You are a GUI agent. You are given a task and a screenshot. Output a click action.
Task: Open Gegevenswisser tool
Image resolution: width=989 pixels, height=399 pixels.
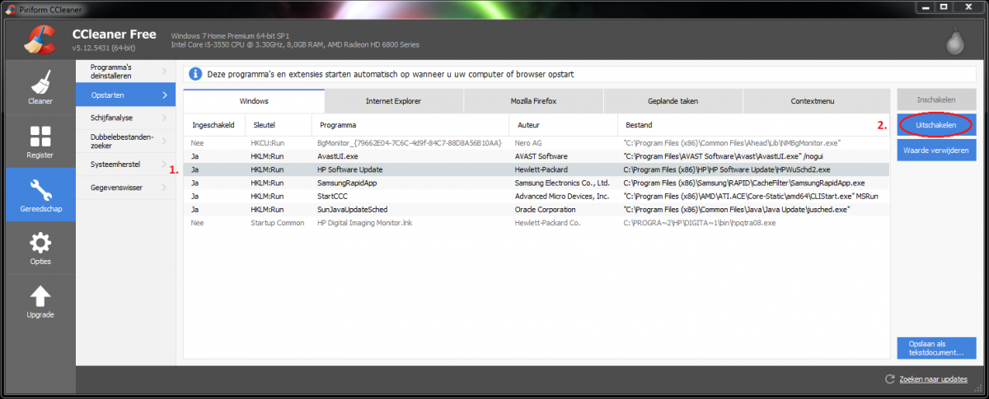pyautogui.click(x=125, y=188)
